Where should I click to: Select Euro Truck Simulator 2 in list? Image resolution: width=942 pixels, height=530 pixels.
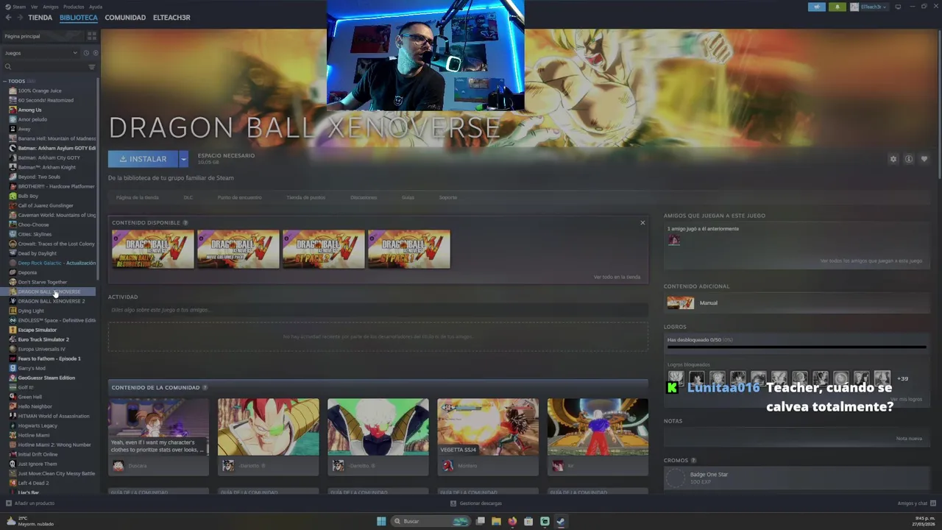(43, 339)
